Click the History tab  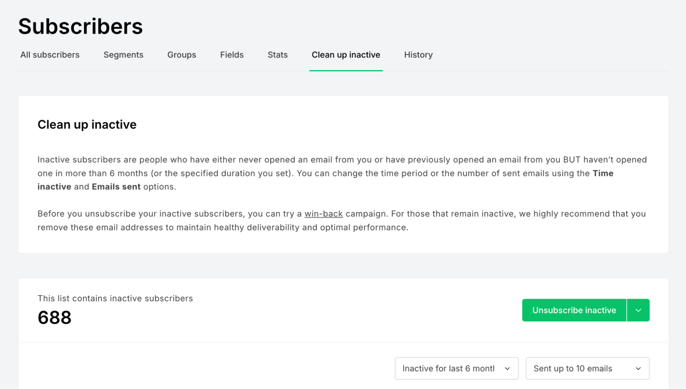tap(418, 54)
